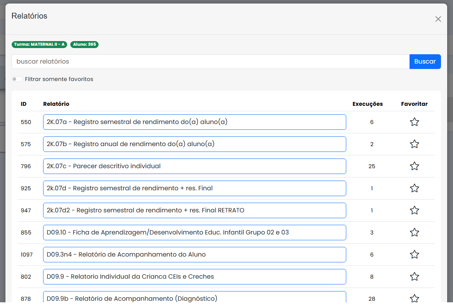Click the ID column header

(x=23, y=104)
